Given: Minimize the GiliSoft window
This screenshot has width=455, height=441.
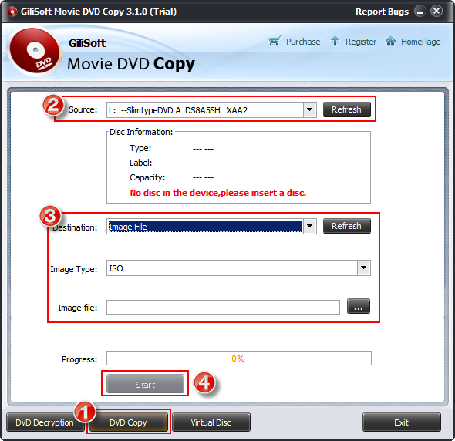Looking at the screenshot, I should tap(420, 12).
